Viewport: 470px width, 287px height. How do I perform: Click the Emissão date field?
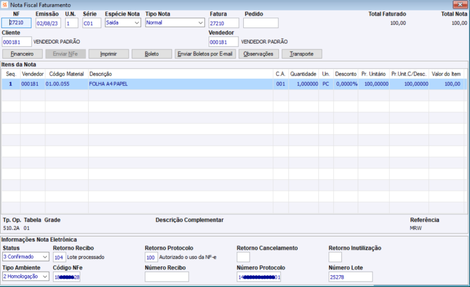point(48,23)
